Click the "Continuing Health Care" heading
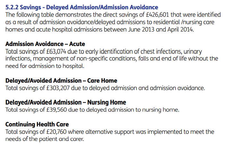Viewport: 228px width, 147px height. 37,124
